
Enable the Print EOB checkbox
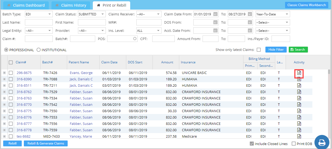[294, 144]
